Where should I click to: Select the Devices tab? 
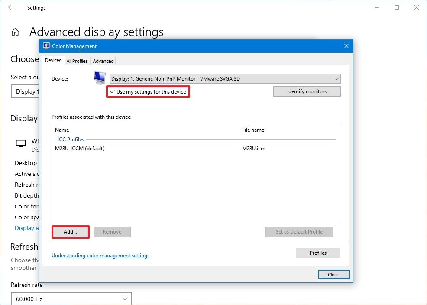point(53,60)
